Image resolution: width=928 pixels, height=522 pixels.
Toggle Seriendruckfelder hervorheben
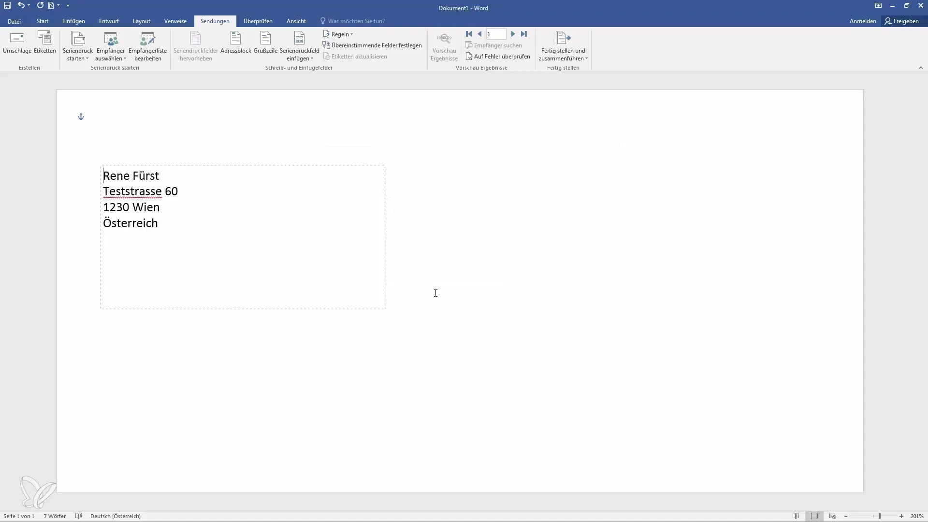(196, 46)
